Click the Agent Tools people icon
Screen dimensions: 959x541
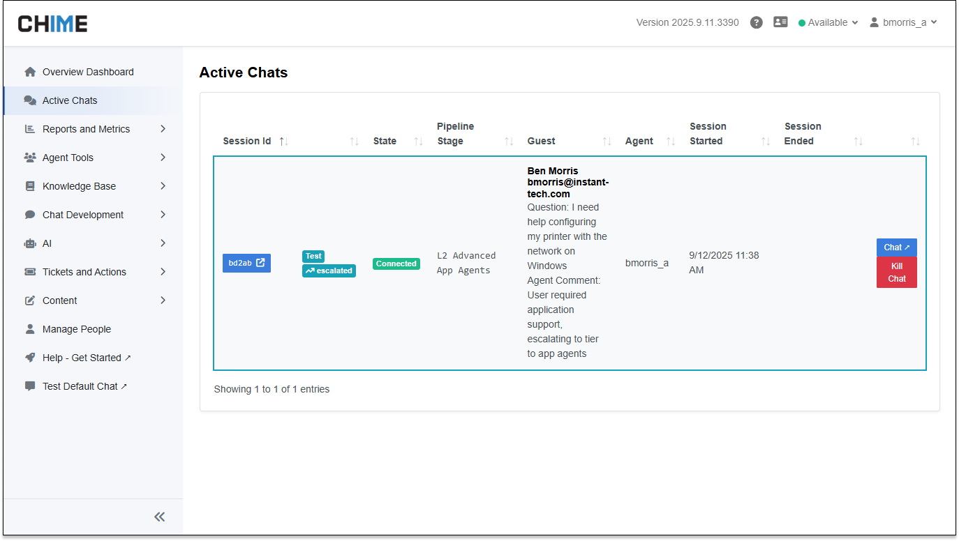pyautogui.click(x=30, y=158)
